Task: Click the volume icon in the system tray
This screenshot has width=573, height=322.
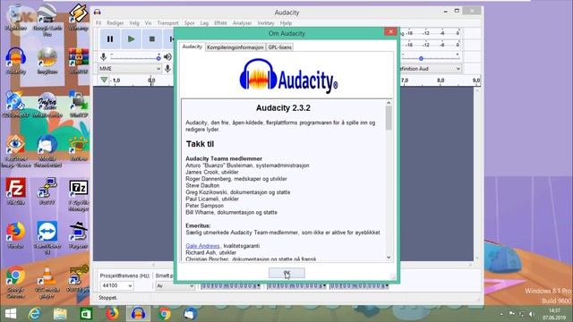Action: coord(532,314)
